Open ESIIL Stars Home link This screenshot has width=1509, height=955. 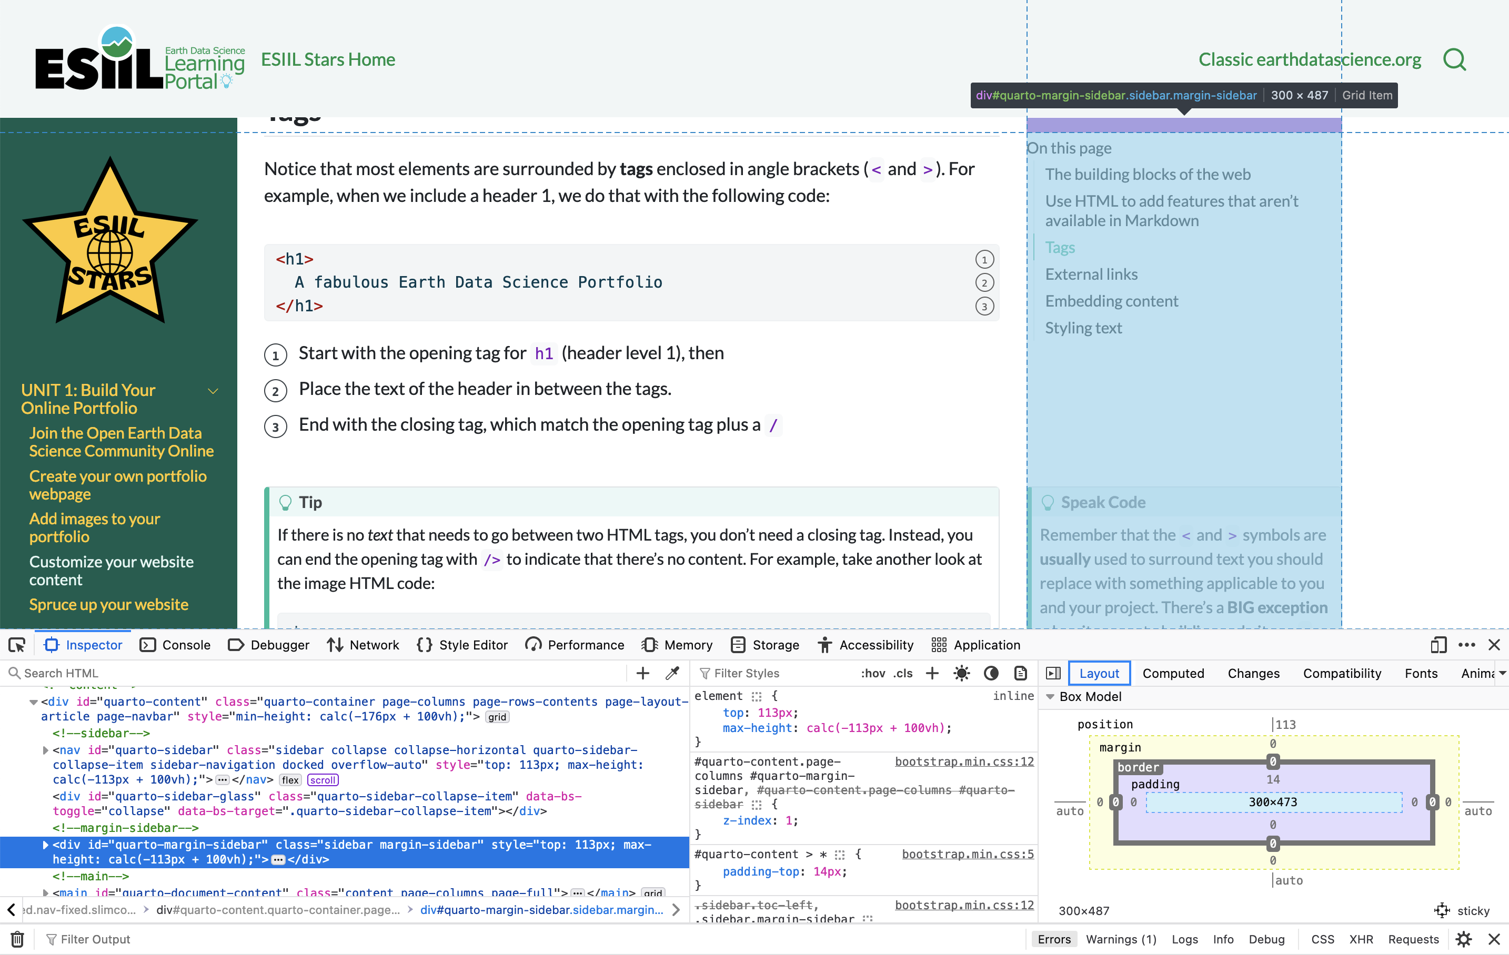(x=328, y=59)
